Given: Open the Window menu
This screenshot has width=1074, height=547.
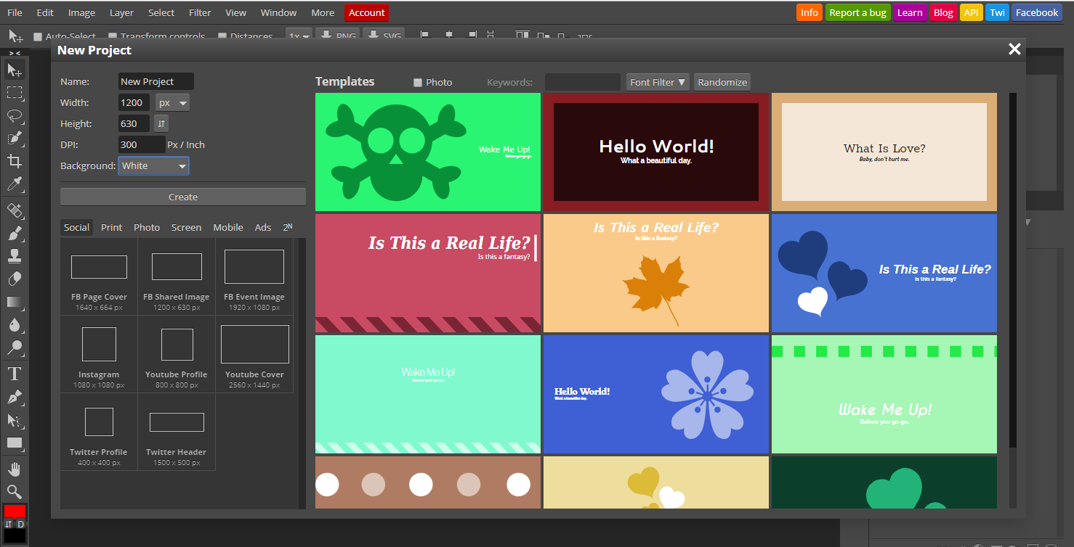Looking at the screenshot, I should (x=278, y=12).
